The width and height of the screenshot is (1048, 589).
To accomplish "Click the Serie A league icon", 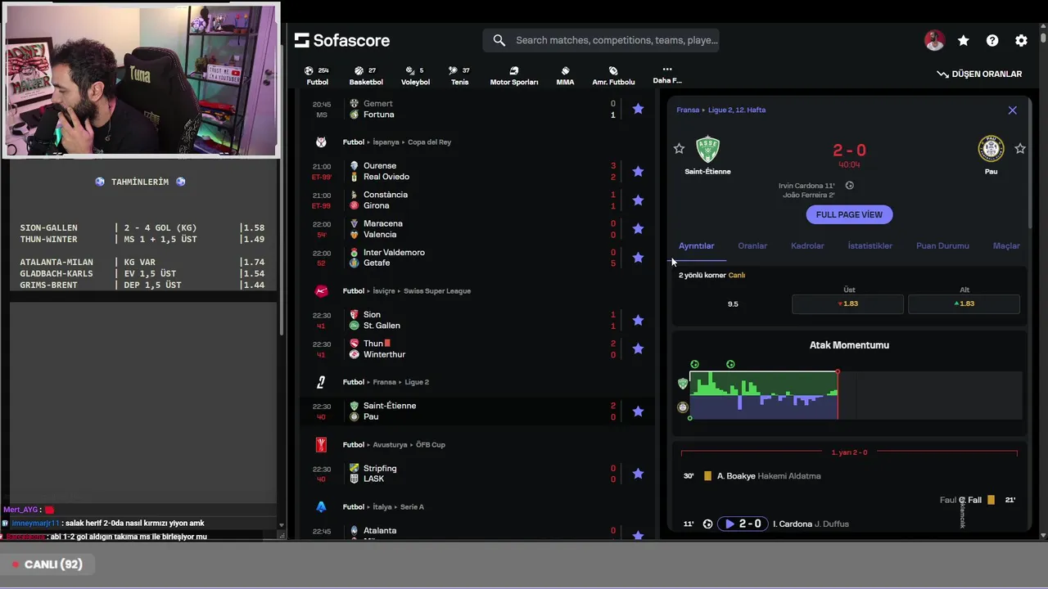I will [x=321, y=506].
